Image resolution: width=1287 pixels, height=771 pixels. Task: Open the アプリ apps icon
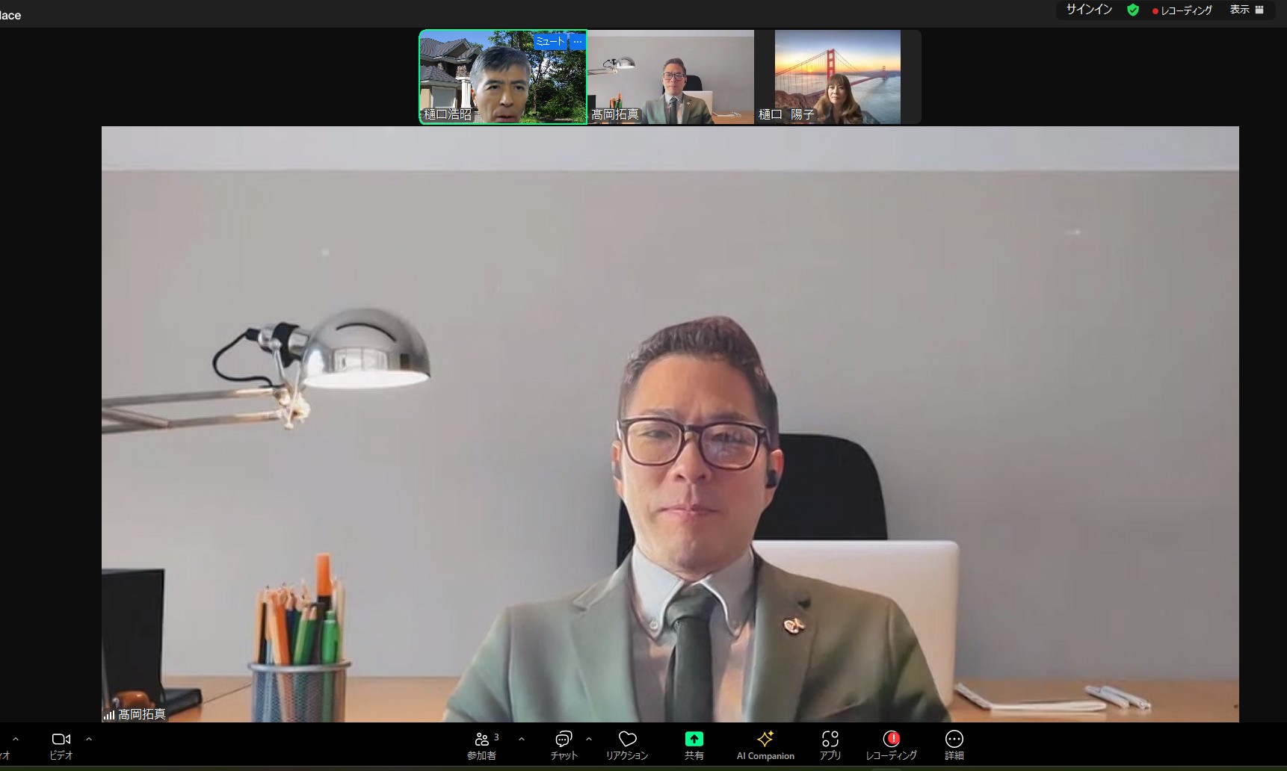coord(830,745)
